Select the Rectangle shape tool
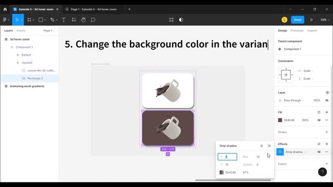333x187 pixels. coord(41,20)
